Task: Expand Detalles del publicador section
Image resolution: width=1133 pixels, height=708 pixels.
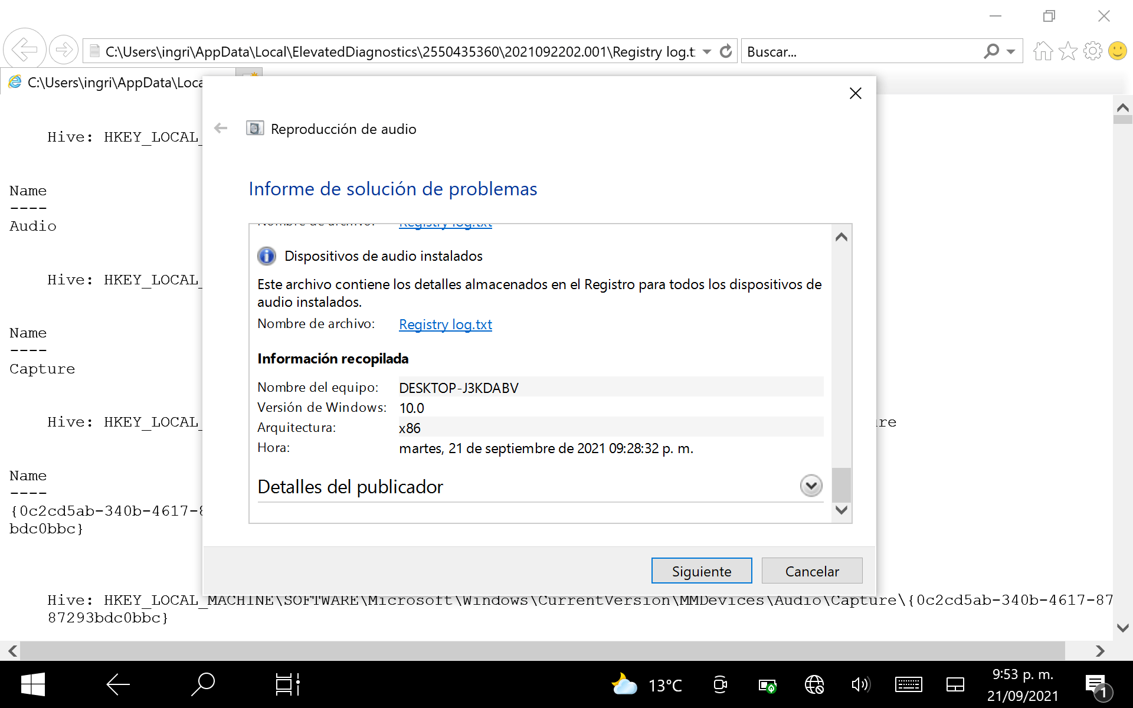Action: [811, 486]
